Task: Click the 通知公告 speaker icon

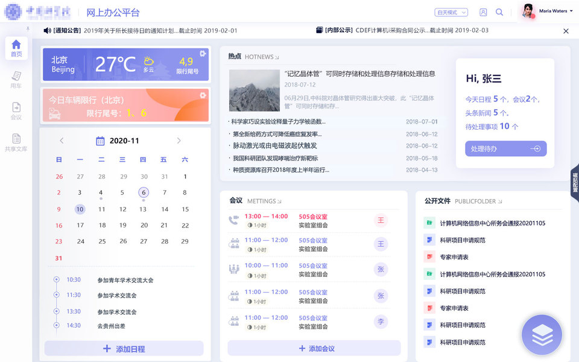Action: tap(47, 30)
